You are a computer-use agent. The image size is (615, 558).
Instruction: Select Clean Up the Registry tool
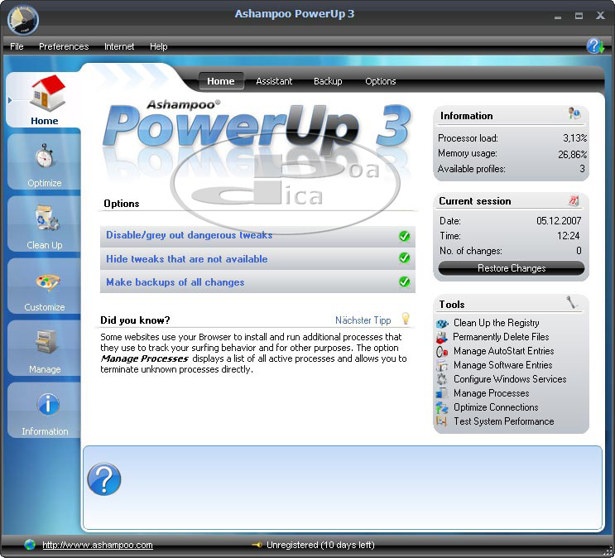pos(496,323)
